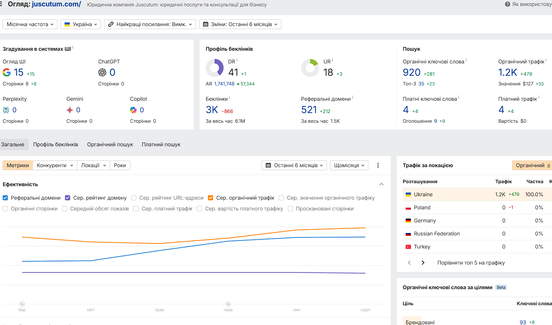
Task: Click info icon next to Платні ключові слова
Action: pos(459,97)
